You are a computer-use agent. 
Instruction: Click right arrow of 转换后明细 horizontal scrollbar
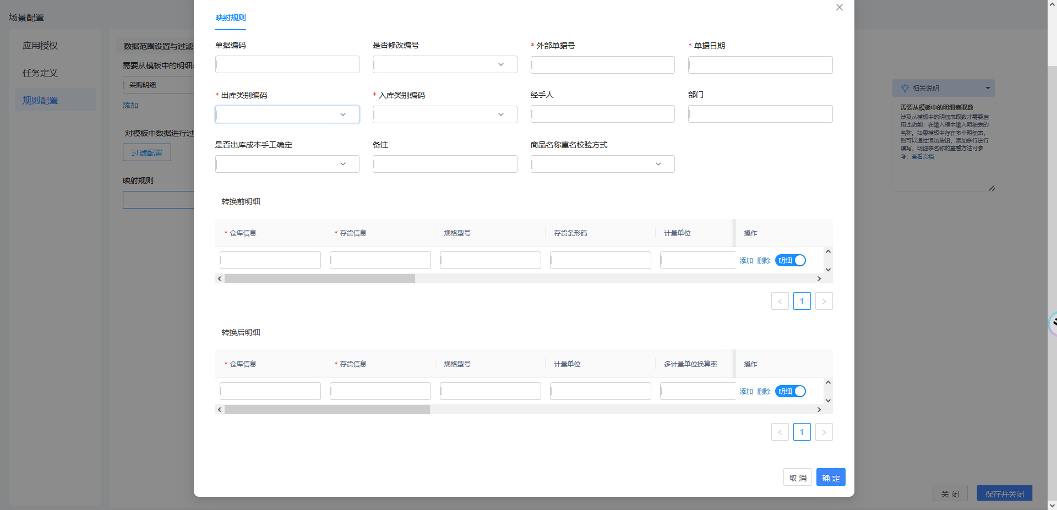(819, 409)
